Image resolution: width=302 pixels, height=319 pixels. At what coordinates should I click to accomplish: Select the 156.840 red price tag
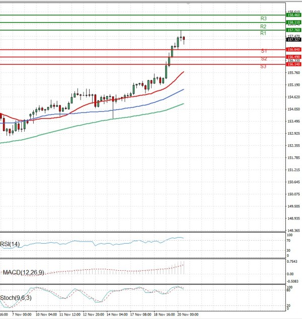pyautogui.click(x=293, y=50)
